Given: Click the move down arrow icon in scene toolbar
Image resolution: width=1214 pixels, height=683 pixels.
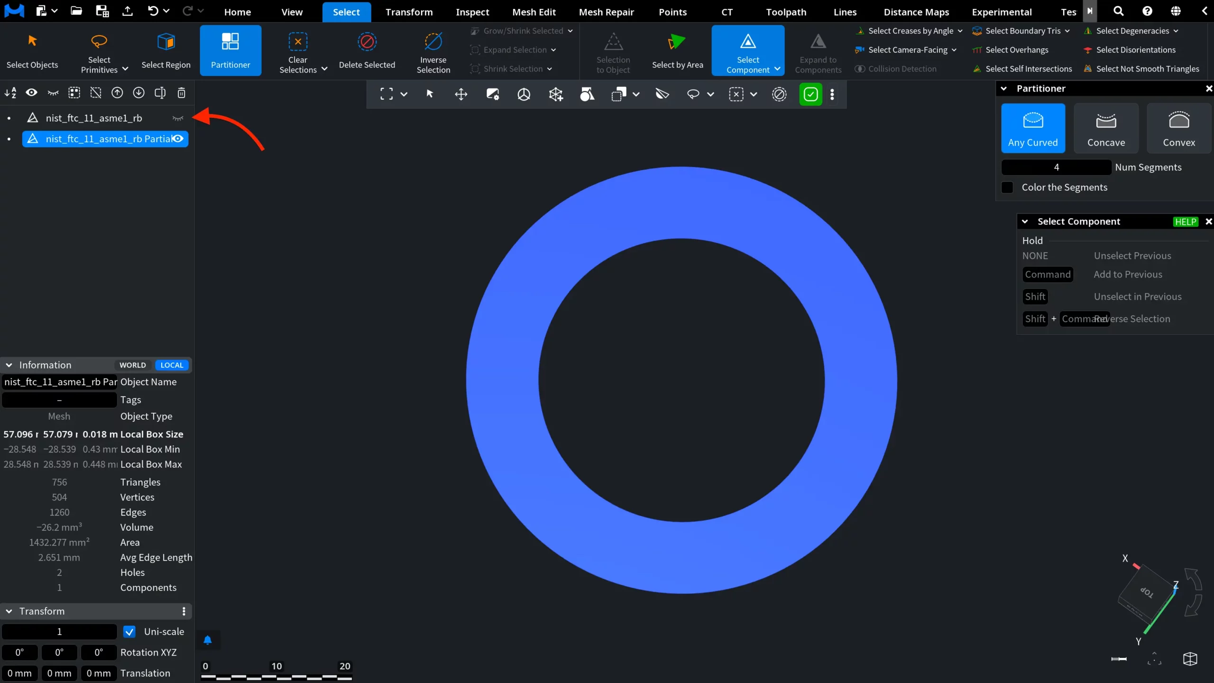Looking at the screenshot, I should pyautogui.click(x=138, y=93).
